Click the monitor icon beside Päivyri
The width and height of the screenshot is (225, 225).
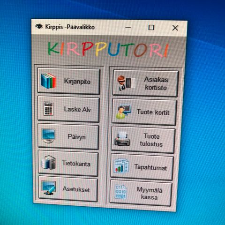(49, 136)
